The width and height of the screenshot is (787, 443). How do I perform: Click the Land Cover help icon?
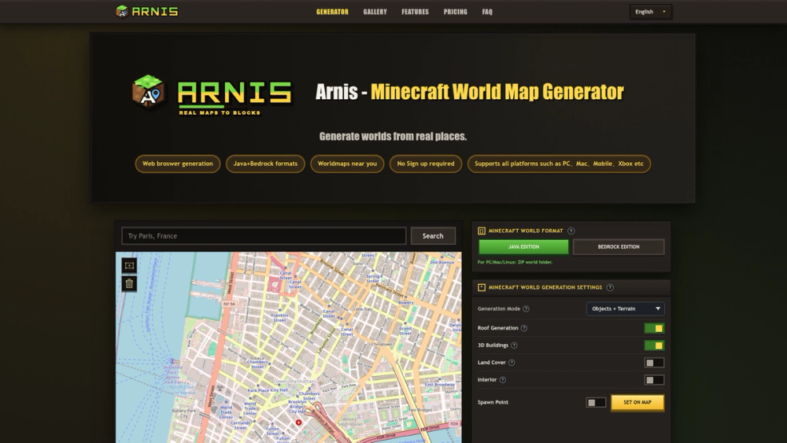pos(512,363)
